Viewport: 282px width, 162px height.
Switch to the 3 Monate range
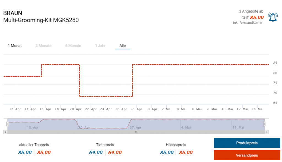pyautogui.click(x=43, y=46)
